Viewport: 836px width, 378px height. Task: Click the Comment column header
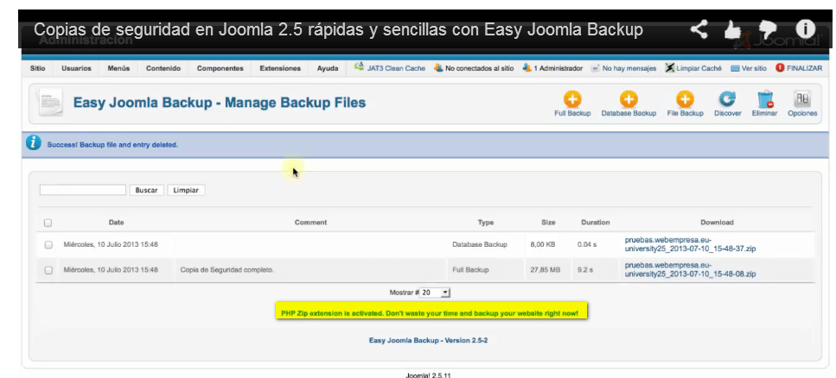(311, 222)
